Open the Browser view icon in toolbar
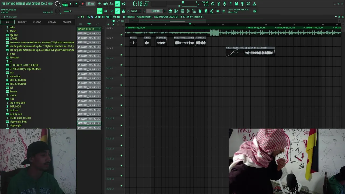The height and width of the screenshot is (194, 345). tap(194, 11)
